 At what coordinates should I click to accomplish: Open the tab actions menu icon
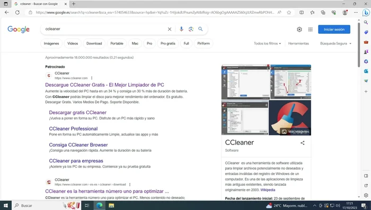(6, 4)
